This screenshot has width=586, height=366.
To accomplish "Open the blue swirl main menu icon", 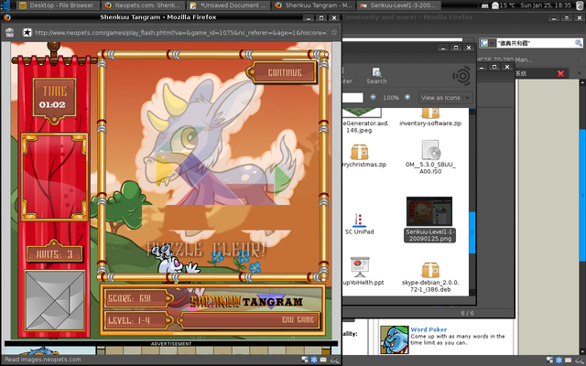I will coord(5,5).
